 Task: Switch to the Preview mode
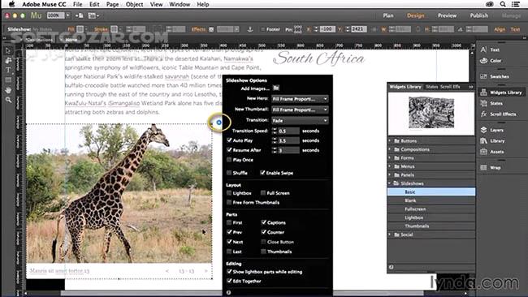tap(447, 15)
